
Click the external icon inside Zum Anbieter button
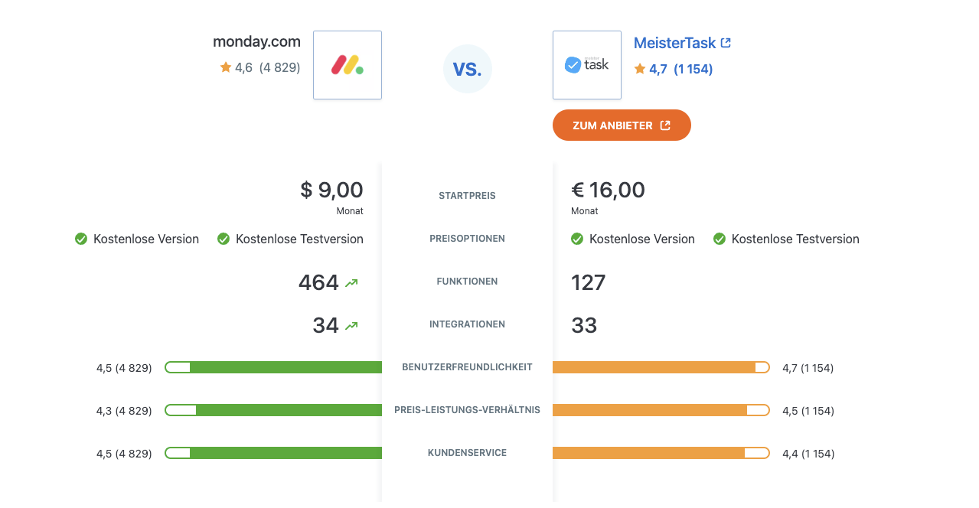click(665, 125)
